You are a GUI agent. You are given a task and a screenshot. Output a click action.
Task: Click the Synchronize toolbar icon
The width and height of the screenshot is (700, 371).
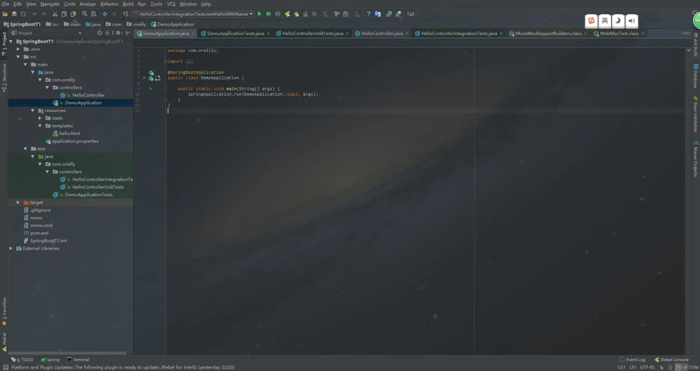tap(23, 14)
